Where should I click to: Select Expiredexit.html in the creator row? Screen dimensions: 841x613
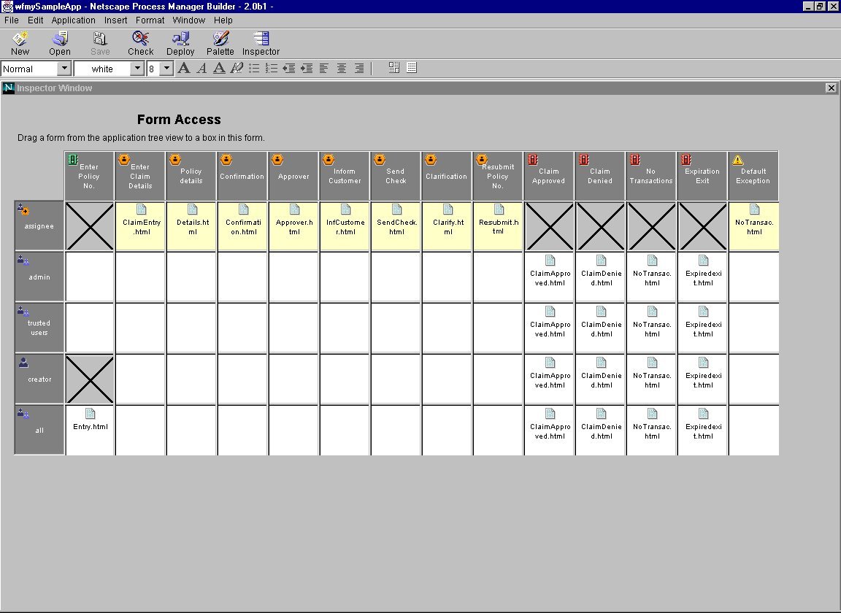click(703, 379)
